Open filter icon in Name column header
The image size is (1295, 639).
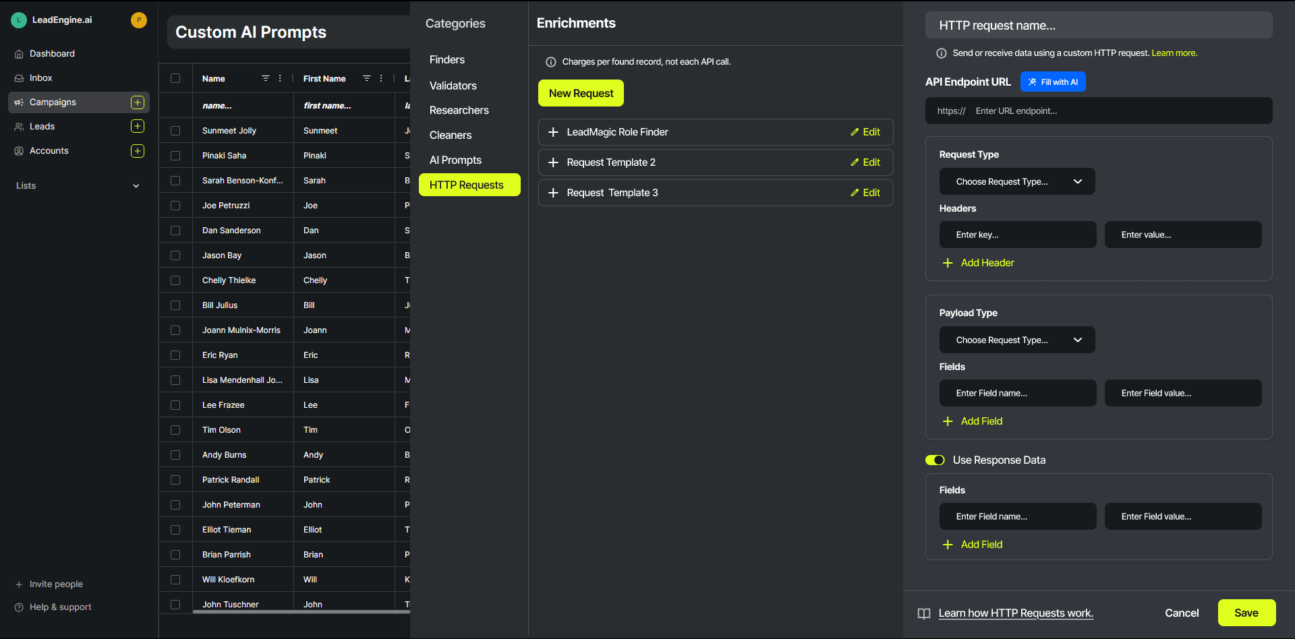266,78
